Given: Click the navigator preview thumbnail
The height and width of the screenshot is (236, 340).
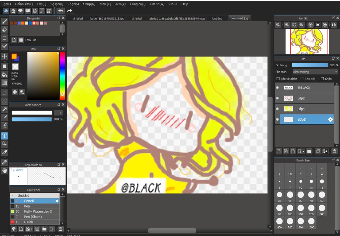Looking at the screenshot, I should tap(307, 41).
